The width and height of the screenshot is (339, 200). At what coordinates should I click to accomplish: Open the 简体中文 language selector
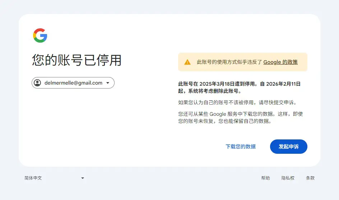54,178
